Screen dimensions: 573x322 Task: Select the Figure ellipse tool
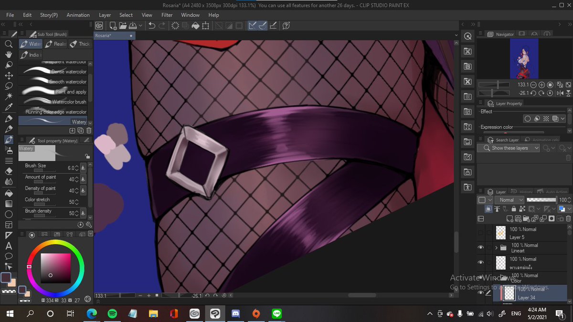pos(8,214)
